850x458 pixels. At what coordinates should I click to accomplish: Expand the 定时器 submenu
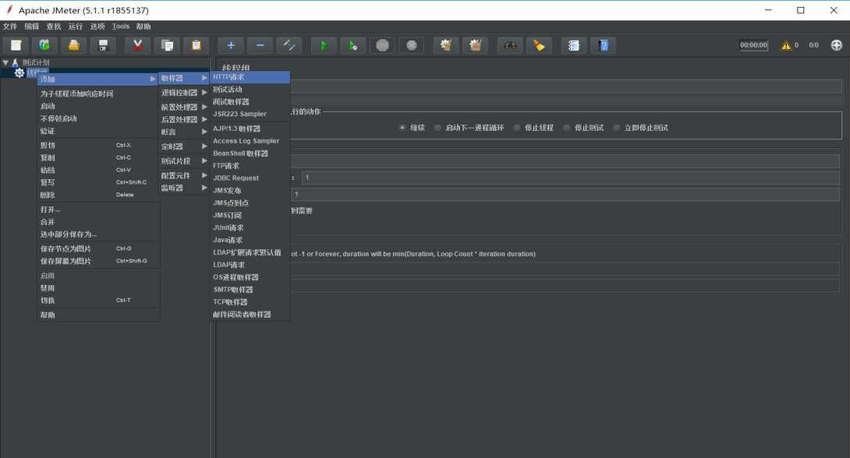point(184,146)
